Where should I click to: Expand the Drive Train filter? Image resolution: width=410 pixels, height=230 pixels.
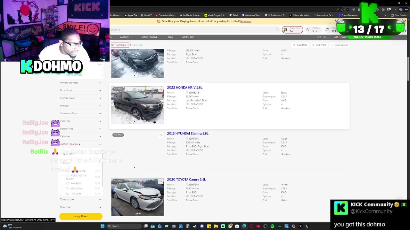click(81, 207)
